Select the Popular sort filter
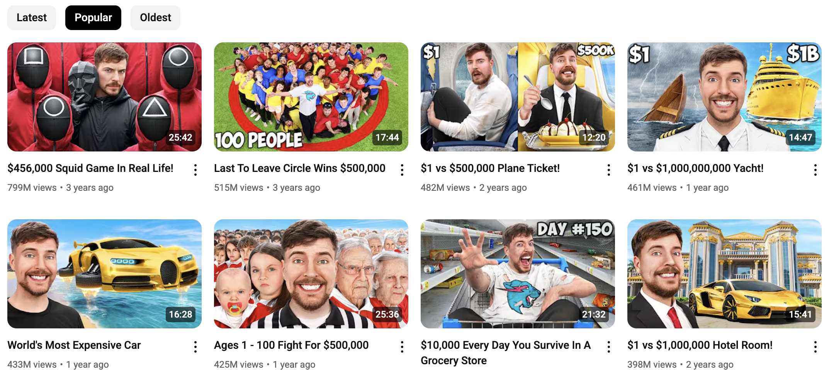Screen dimensions: 829x370 click(x=93, y=18)
